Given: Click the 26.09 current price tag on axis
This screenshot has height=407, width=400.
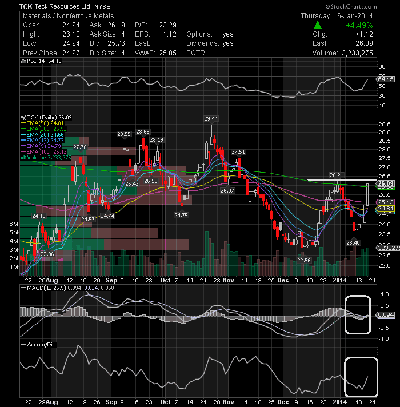Looking at the screenshot, I should click(386, 183).
